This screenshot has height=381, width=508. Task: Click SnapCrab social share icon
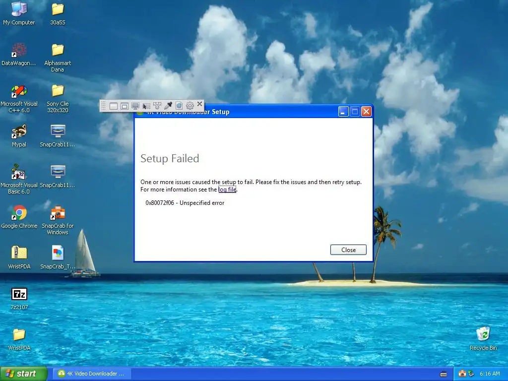157,106
